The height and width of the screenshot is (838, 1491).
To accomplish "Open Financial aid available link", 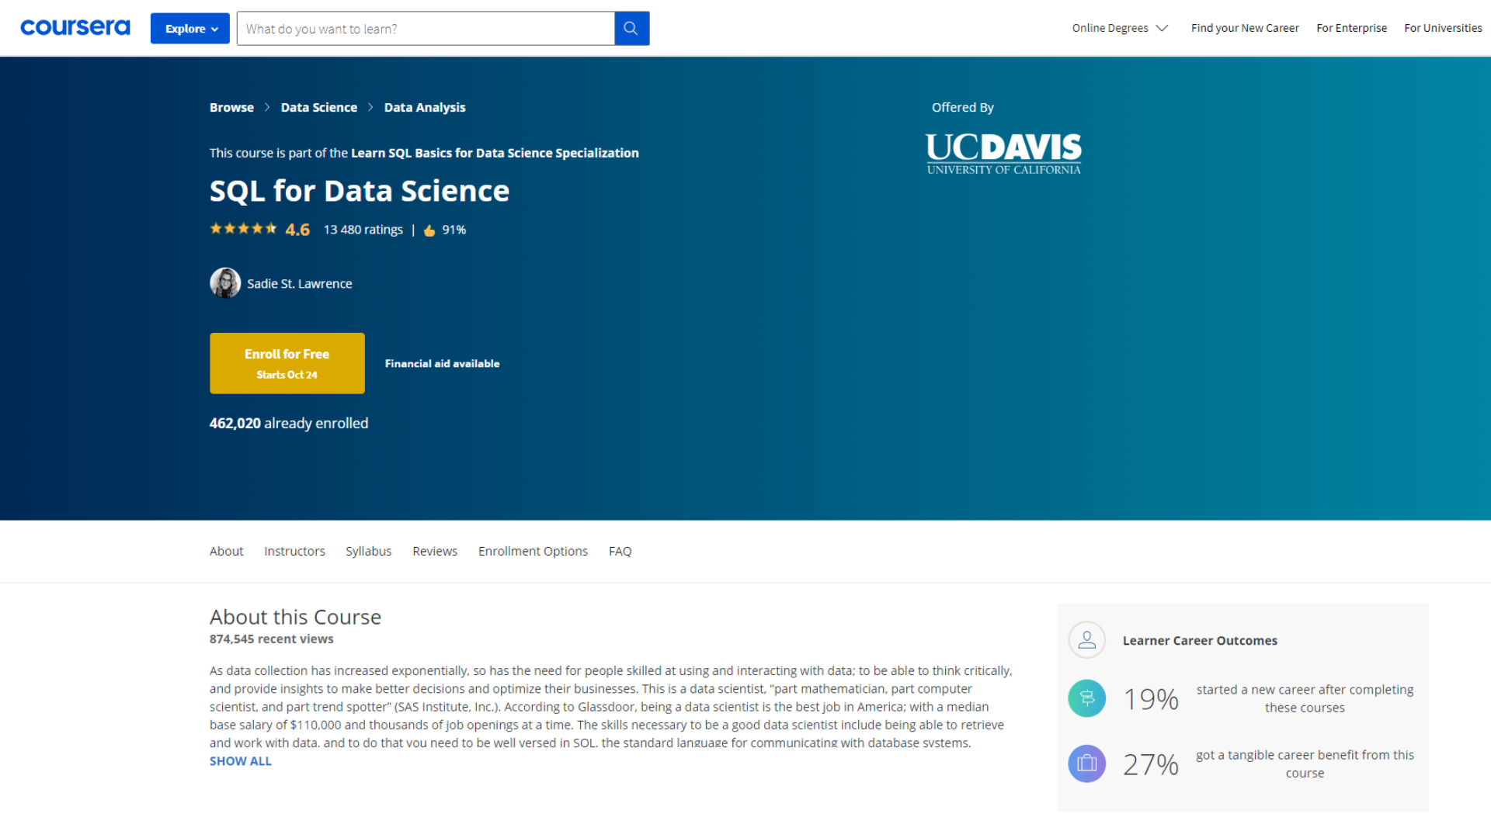I will pyautogui.click(x=443, y=363).
